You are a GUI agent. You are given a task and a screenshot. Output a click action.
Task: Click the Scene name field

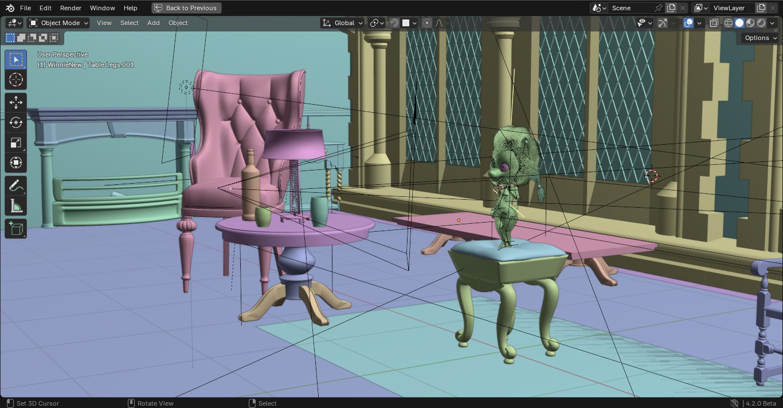pos(631,8)
